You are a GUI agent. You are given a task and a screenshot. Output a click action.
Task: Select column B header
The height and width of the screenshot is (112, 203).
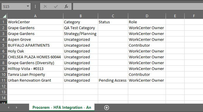pos(81,16)
